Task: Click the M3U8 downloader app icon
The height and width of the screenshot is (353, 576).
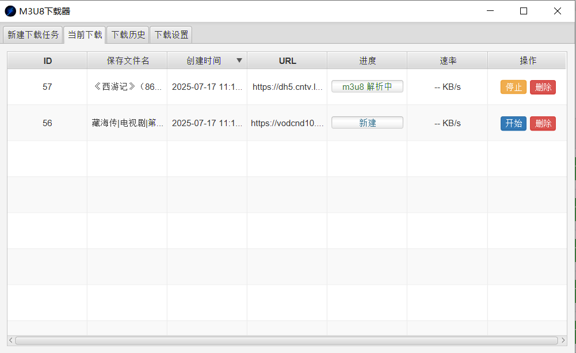Action: coord(10,11)
